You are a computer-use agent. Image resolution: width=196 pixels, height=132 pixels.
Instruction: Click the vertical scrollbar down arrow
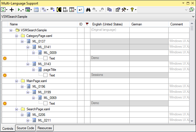tap(192, 120)
